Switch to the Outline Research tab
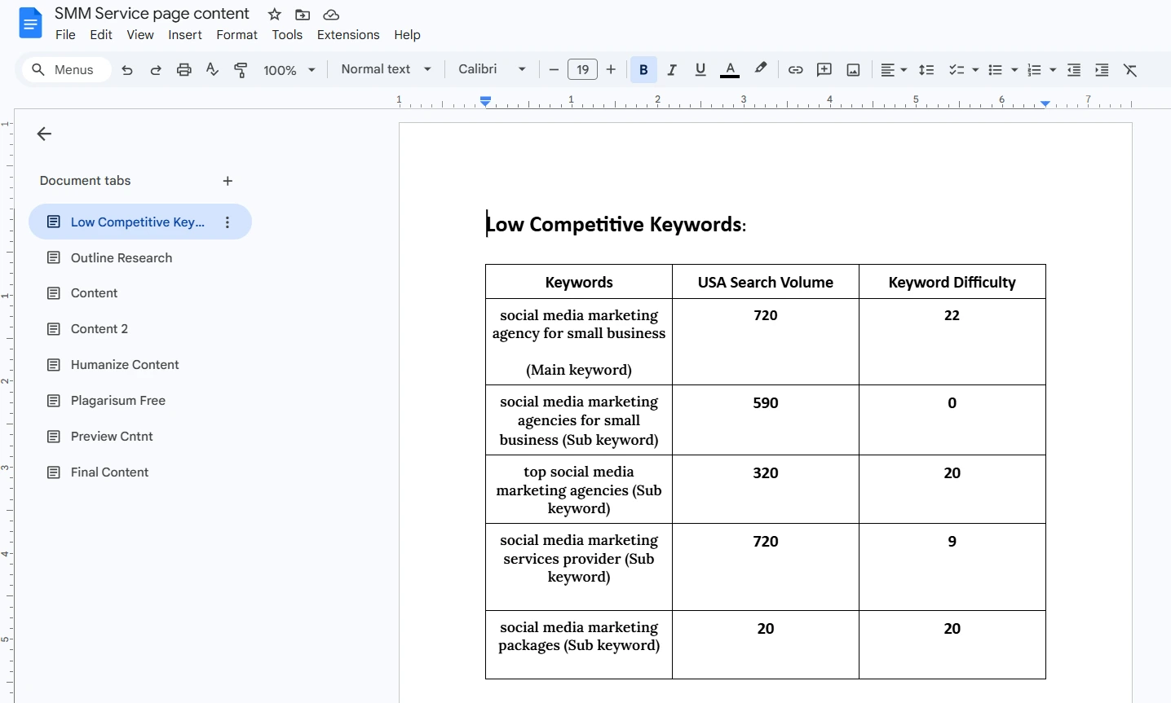Viewport: 1171px width, 703px height. (122, 258)
